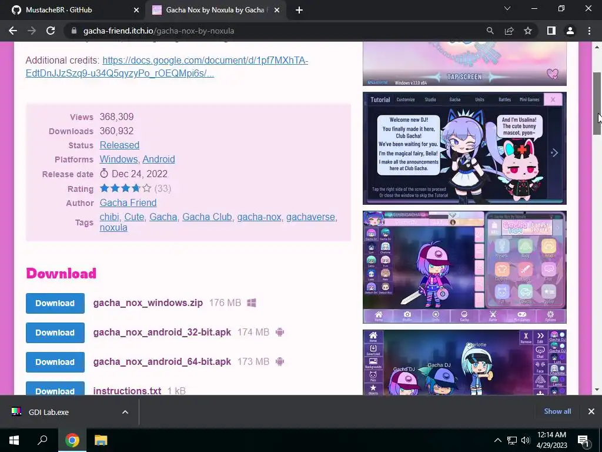Image resolution: width=602 pixels, height=452 pixels.
Task: Open the tab search chevron
Action: coord(507,8)
